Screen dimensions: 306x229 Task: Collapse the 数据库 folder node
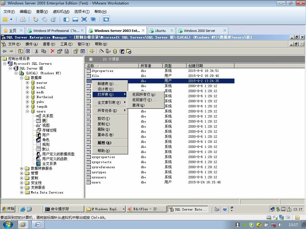pos(22,78)
